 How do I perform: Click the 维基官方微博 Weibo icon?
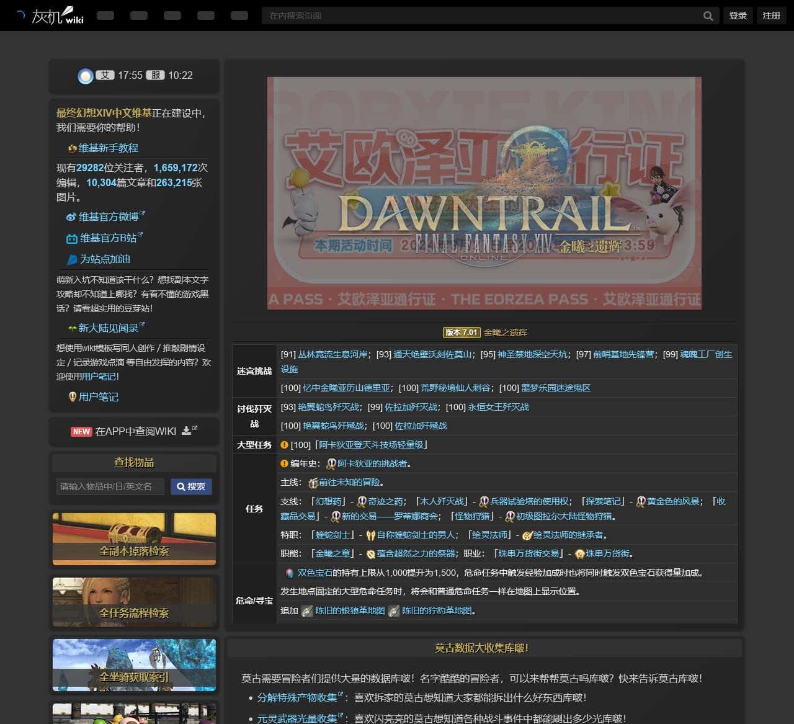[71, 217]
